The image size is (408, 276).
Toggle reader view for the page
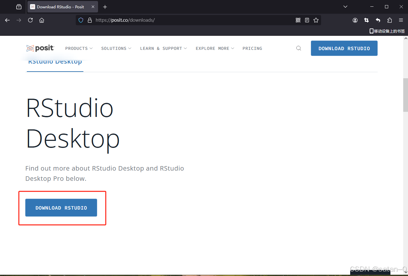point(307,20)
